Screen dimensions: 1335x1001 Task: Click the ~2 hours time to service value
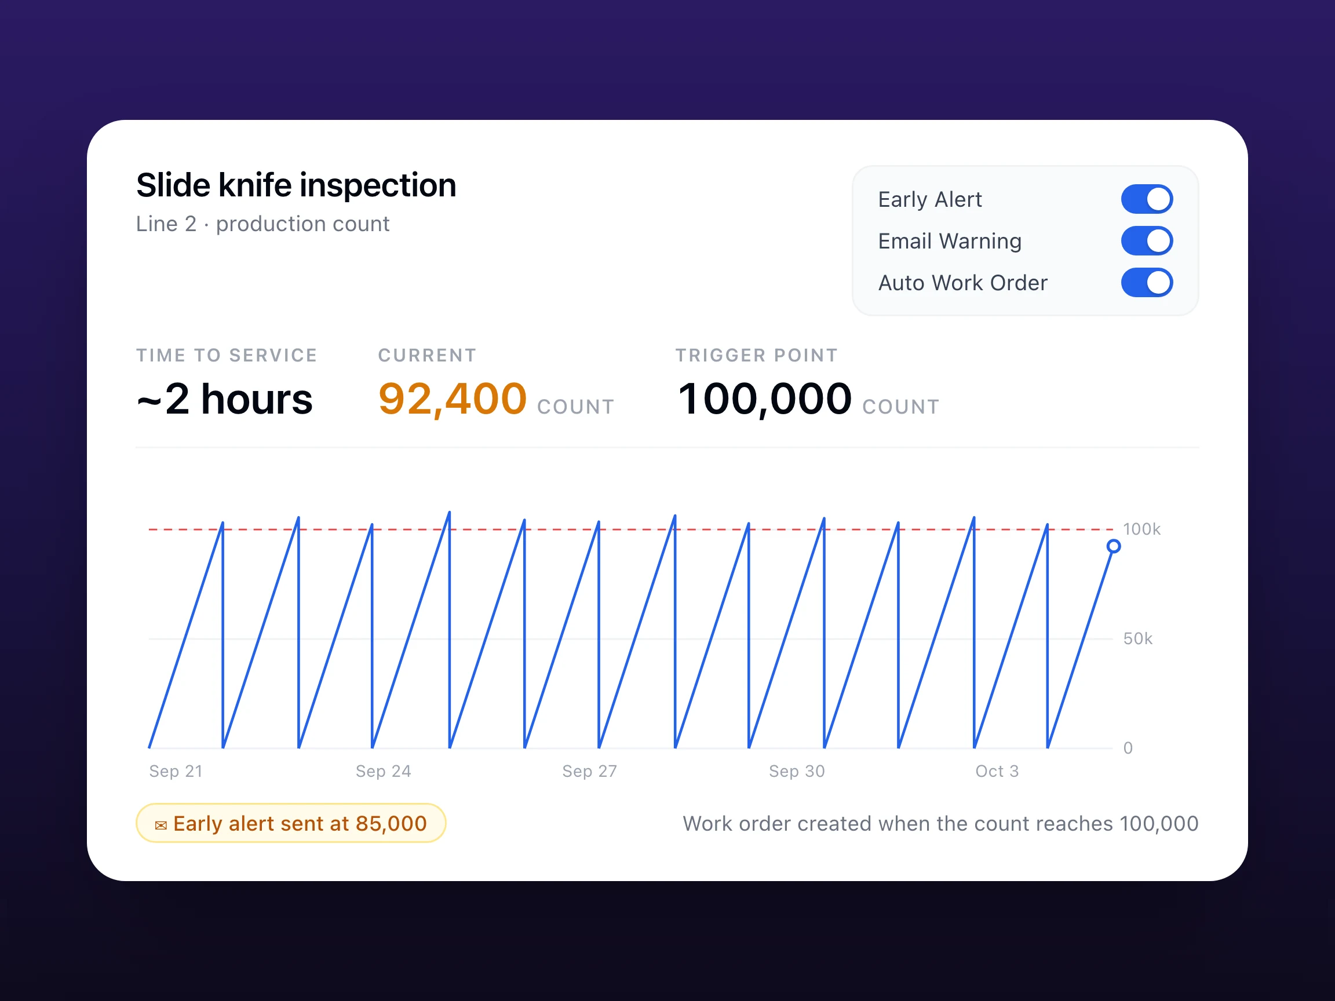point(224,399)
